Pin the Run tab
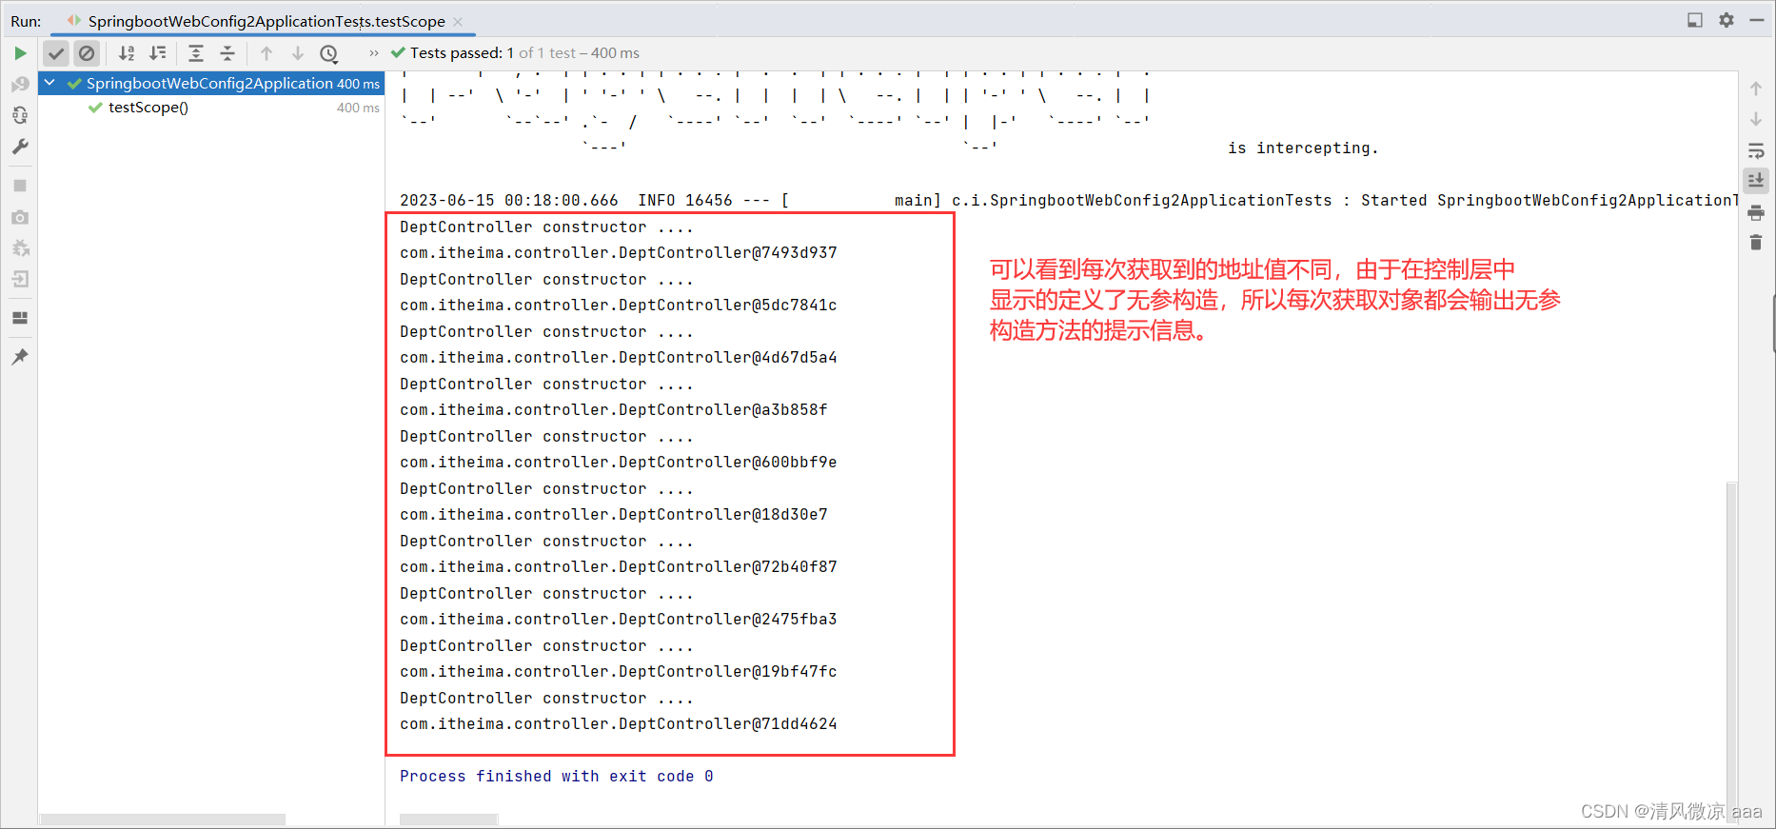Viewport: 1776px width, 829px height. tap(20, 357)
